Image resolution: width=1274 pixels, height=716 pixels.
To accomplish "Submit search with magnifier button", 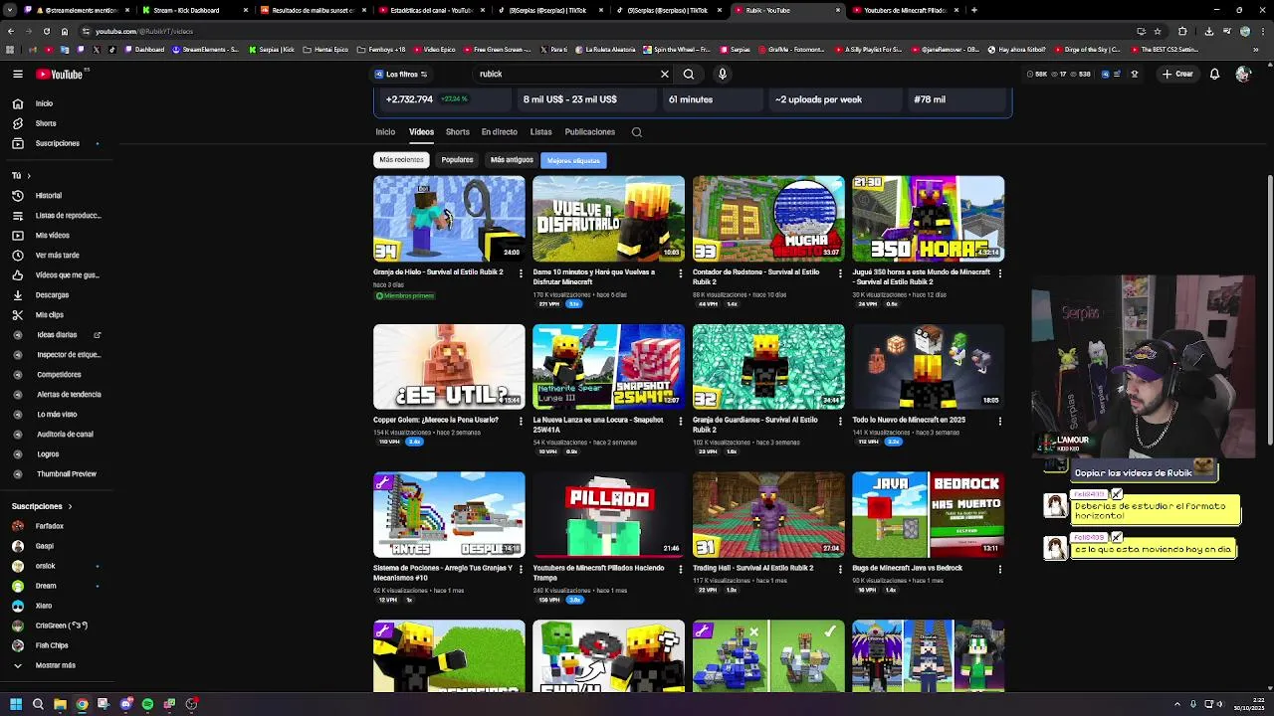I will (x=689, y=75).
